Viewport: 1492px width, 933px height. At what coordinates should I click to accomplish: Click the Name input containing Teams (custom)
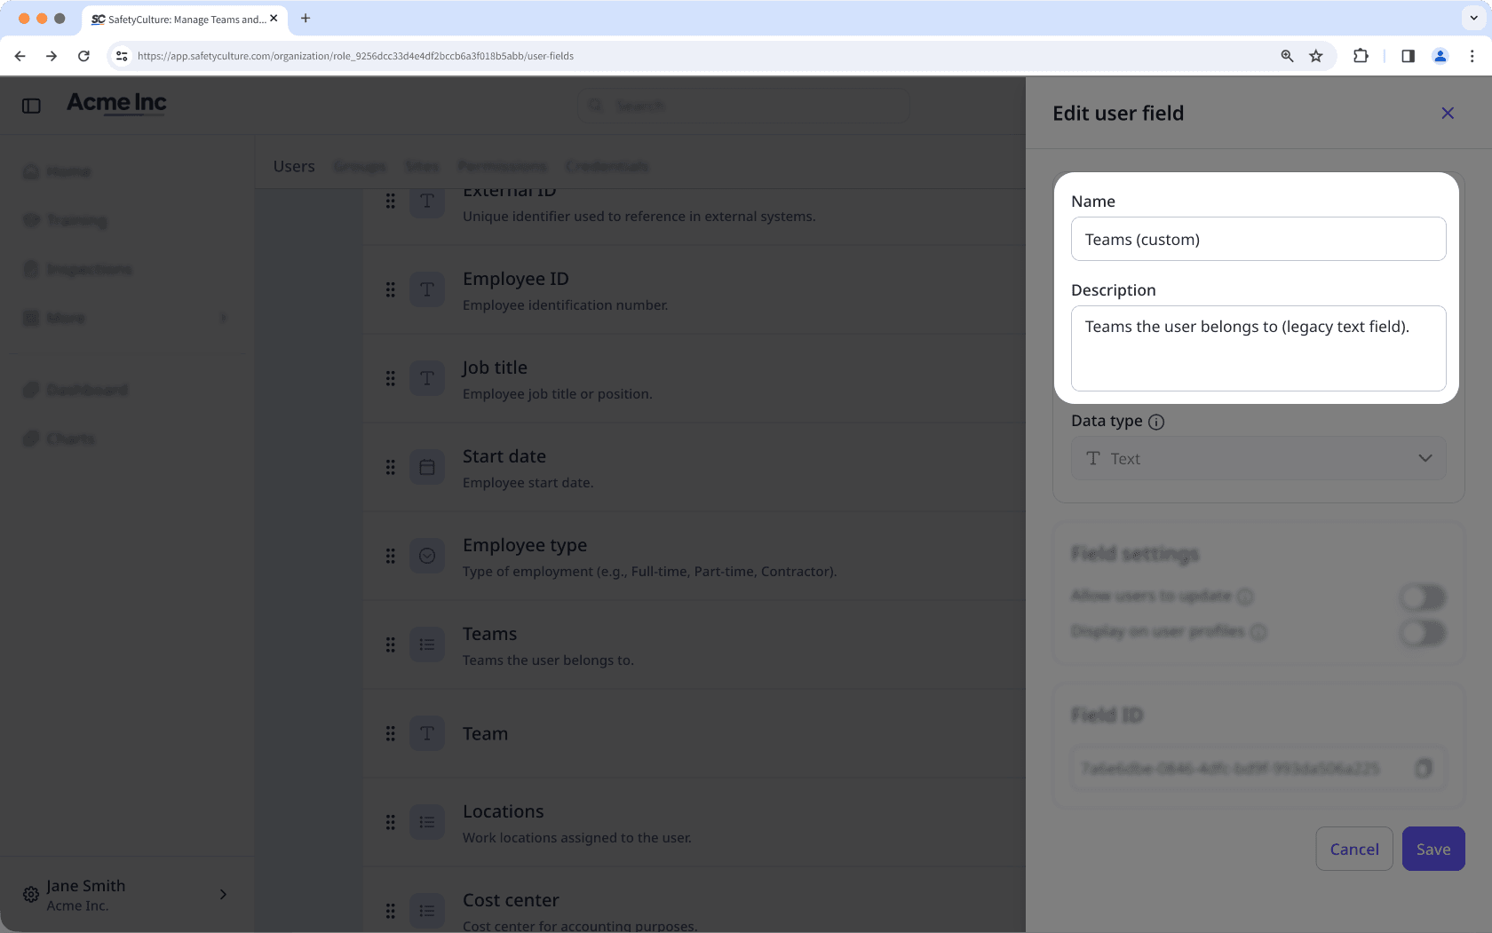1258,239
